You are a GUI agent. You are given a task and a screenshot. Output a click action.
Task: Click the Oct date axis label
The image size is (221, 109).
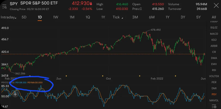coord(108,78)
